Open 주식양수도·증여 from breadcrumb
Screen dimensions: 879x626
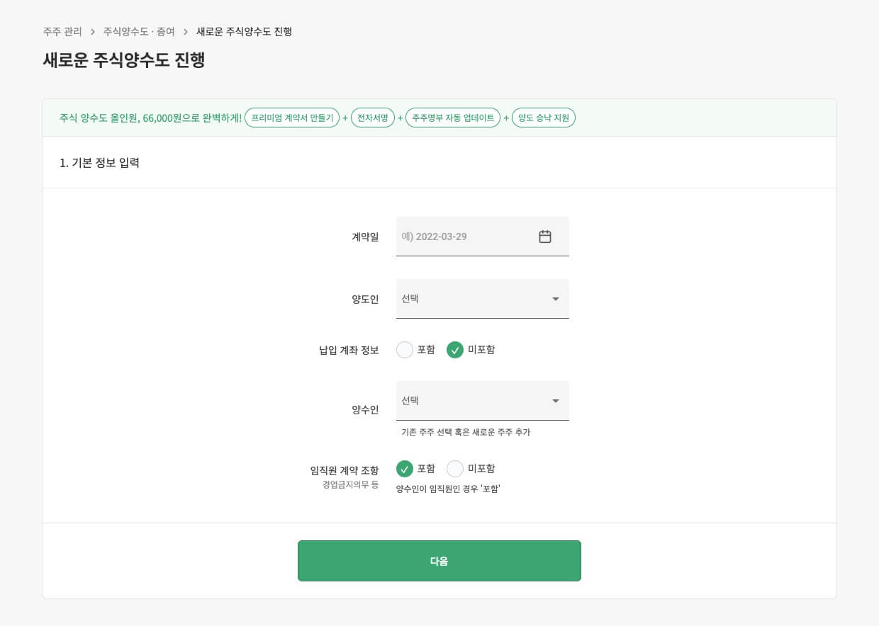coord(140,32)
